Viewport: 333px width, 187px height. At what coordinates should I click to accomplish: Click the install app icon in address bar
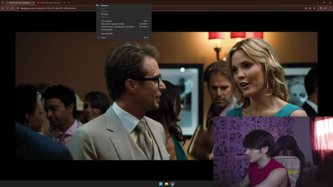[310, 8]
